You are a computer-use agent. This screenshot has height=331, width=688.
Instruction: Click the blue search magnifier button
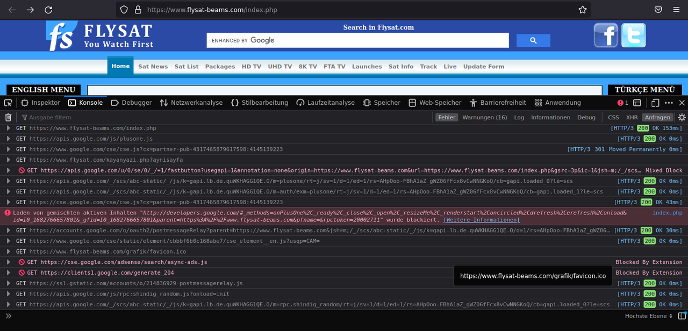pyautogui.click(x=533, y=40)
